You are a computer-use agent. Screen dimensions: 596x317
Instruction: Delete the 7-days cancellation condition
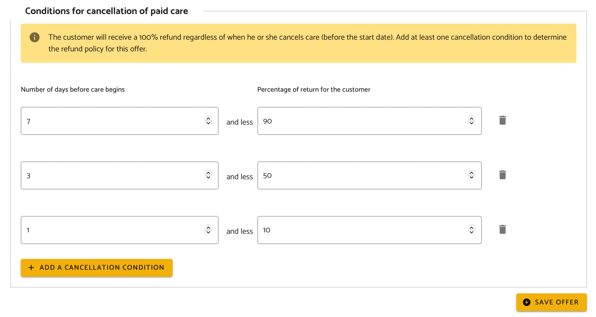pyautogui.click(x=503, y=120)
